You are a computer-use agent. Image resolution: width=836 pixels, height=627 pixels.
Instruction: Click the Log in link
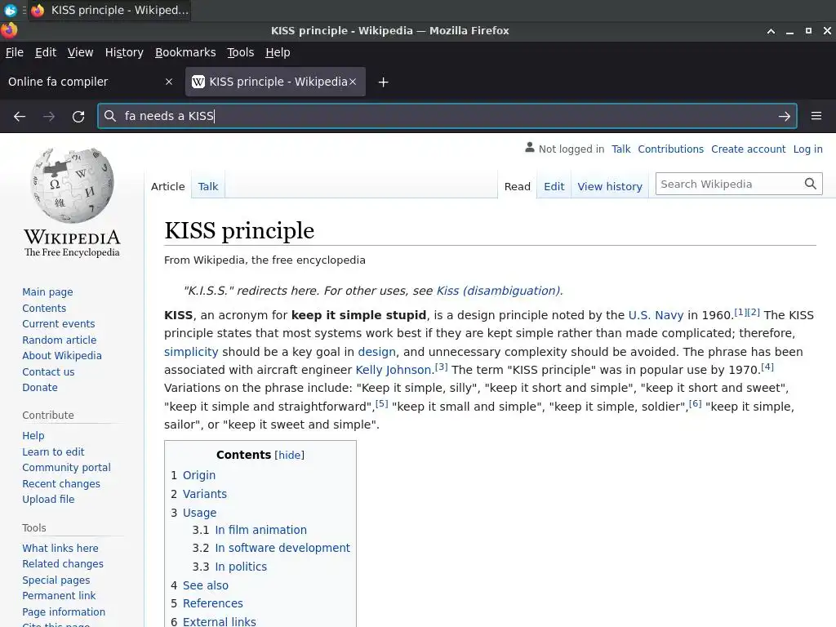pos(807,149)
